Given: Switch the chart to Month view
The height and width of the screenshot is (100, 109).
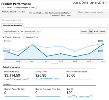Looking at the screenshot, I should [103, 31].
